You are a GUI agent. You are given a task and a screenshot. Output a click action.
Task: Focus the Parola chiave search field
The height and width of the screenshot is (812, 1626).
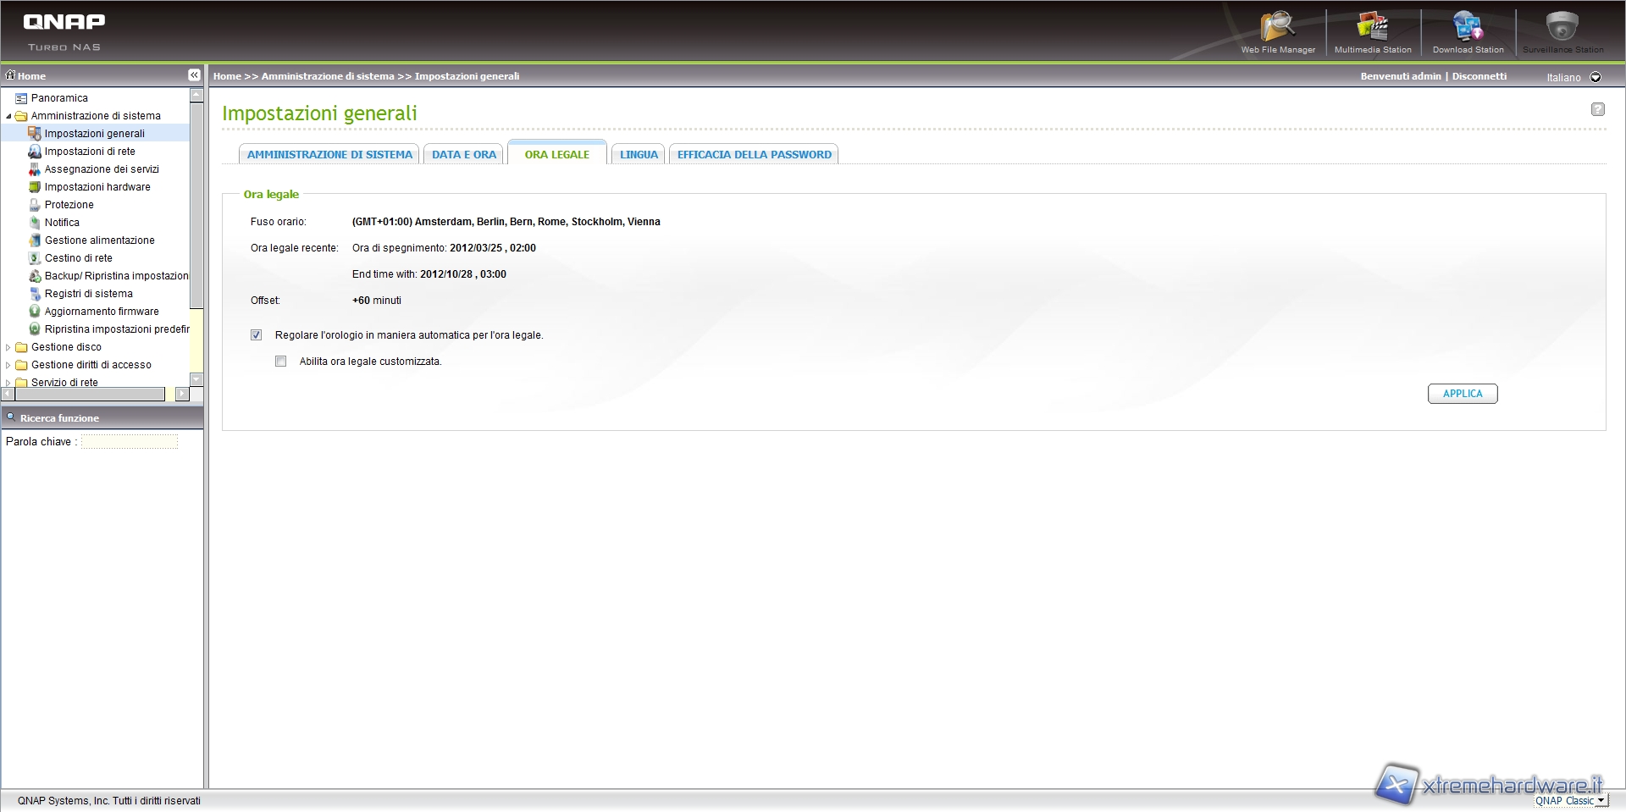click(130, 442)
